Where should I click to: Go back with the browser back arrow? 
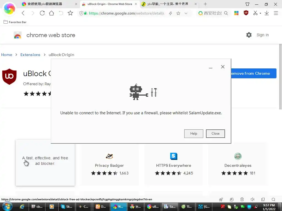click(23, 13)
